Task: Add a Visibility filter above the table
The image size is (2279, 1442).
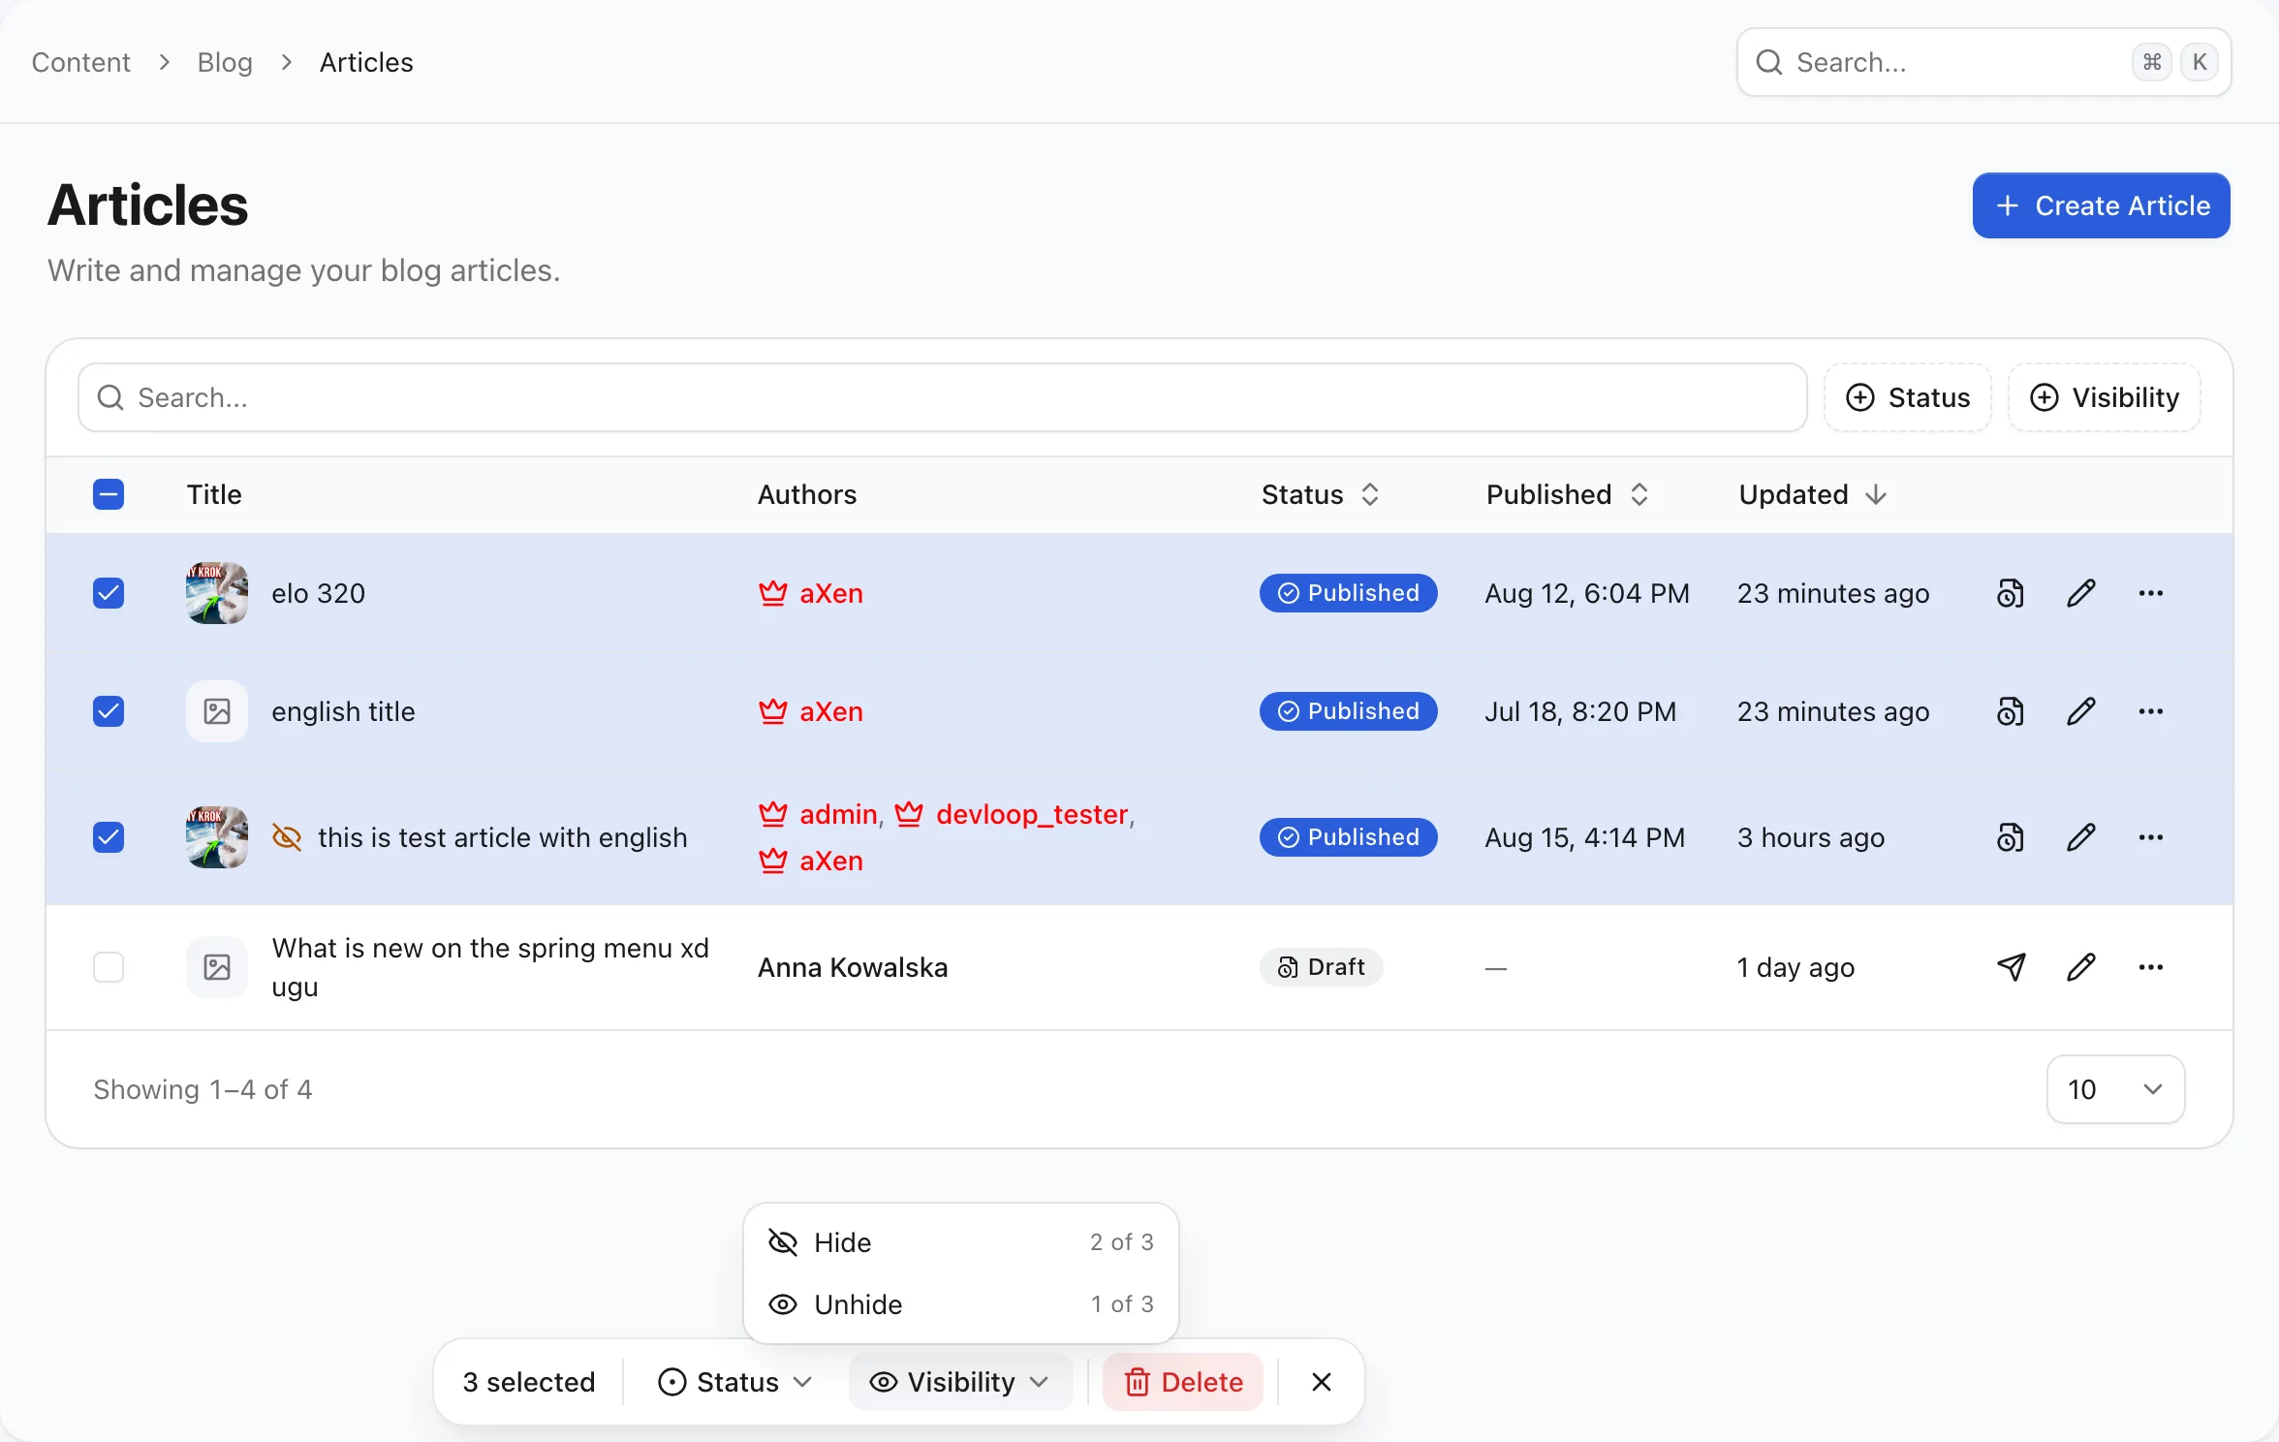Action: pos(2104,397)
